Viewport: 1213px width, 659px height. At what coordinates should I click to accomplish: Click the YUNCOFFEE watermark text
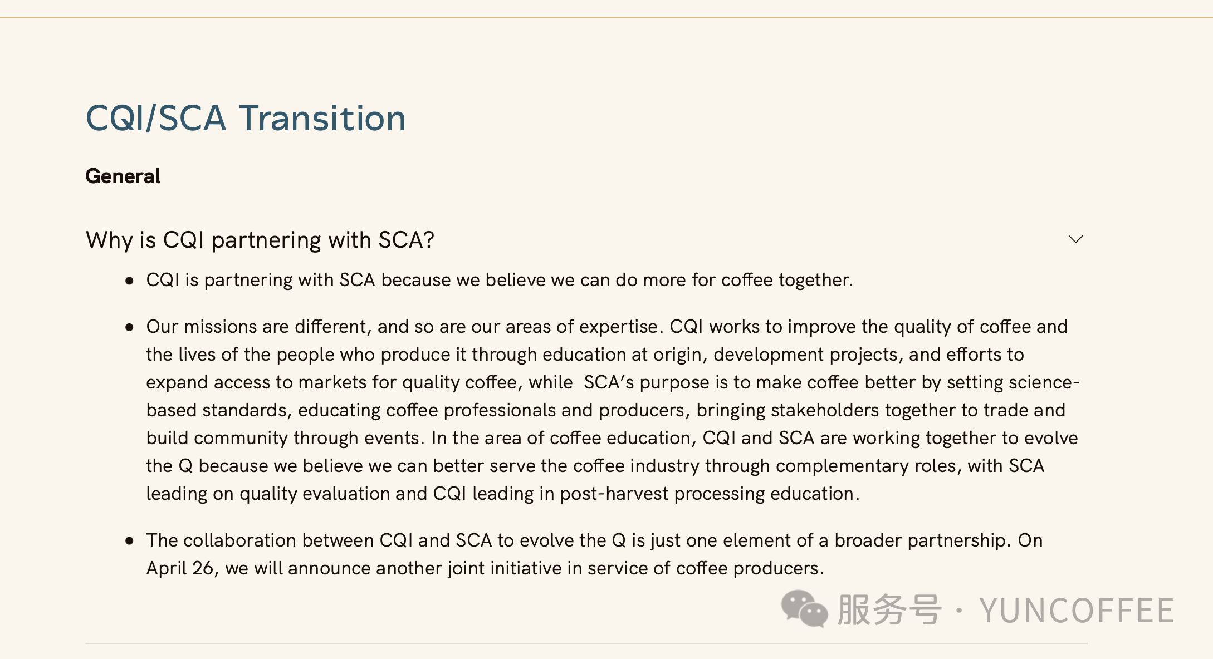[x=1077, y=611]
